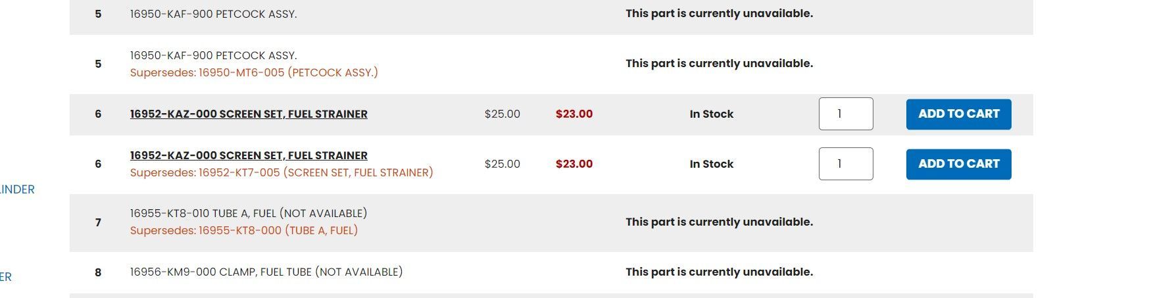Add screen set superseding 16952-KT7-005 to cart
The width and height of the screenshot is (1151, 298).
tap(958, 164)
